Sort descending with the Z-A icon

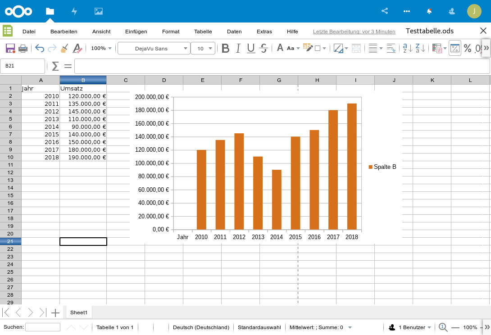click(x=420, y=48)
